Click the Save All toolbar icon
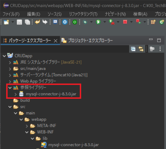The height and width of the screenshot is (149, 166). [x=28, y=22]
